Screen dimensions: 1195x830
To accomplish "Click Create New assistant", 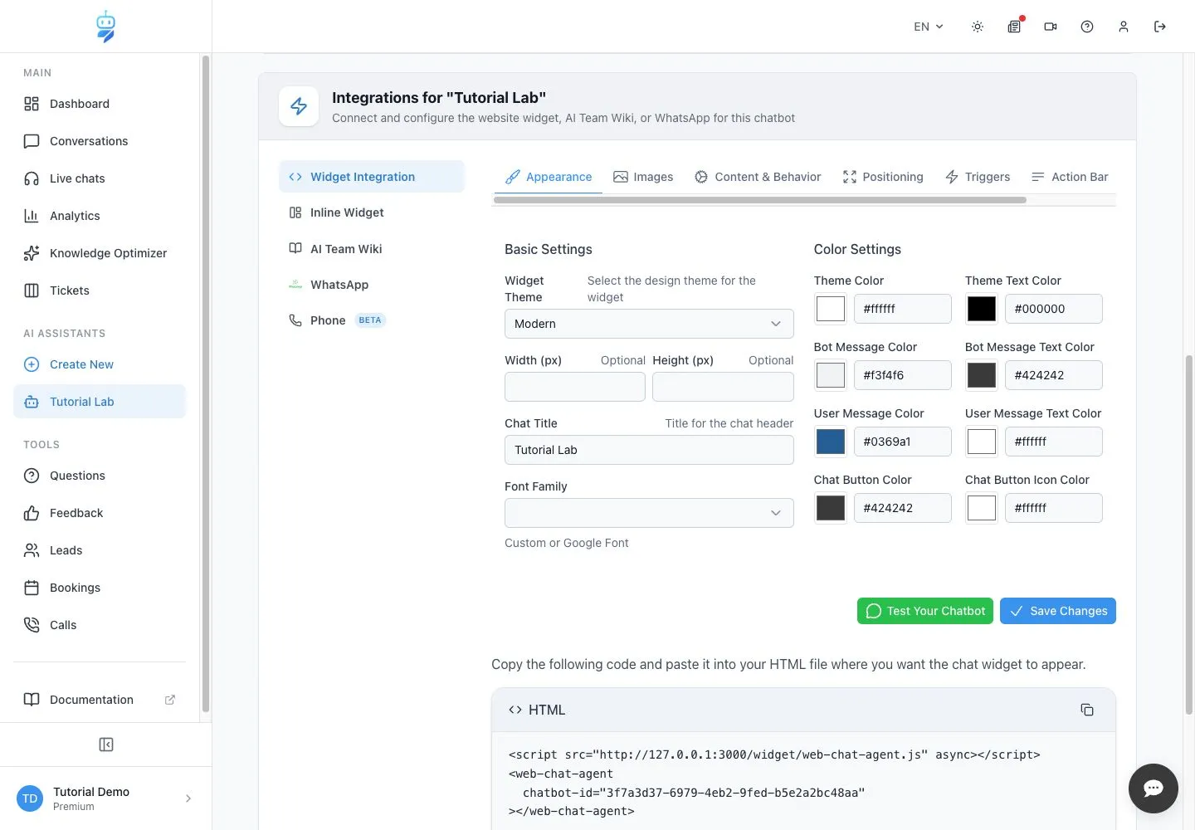I will 100,364.
